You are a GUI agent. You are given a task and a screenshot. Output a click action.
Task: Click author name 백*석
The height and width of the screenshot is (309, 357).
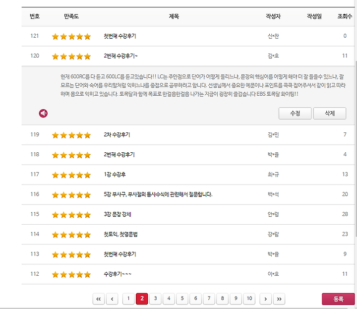coord(273,194)
